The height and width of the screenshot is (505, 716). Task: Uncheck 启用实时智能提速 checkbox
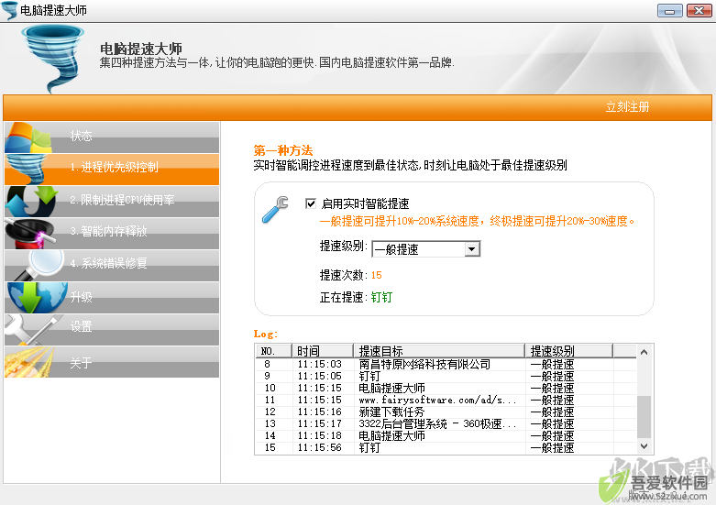[311, 203]
